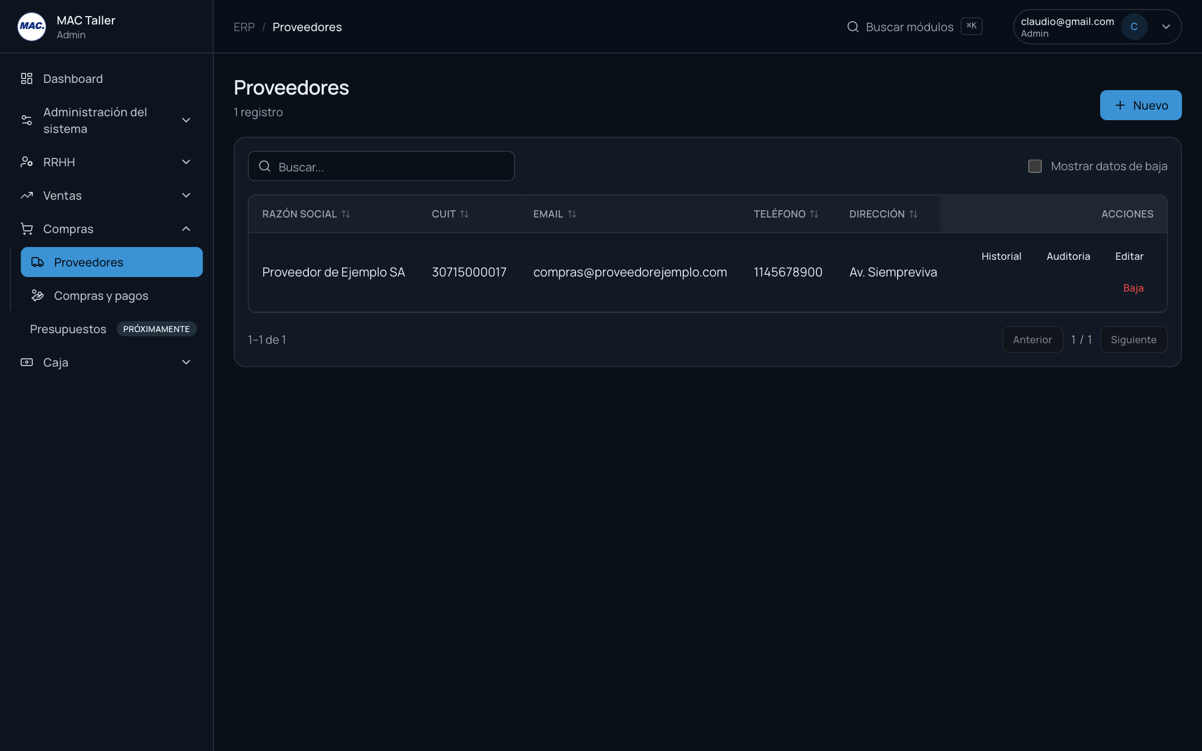Toggle Mostrar datos de baja checkbox
The image size is (1202, 751).
click(1035, 166)
